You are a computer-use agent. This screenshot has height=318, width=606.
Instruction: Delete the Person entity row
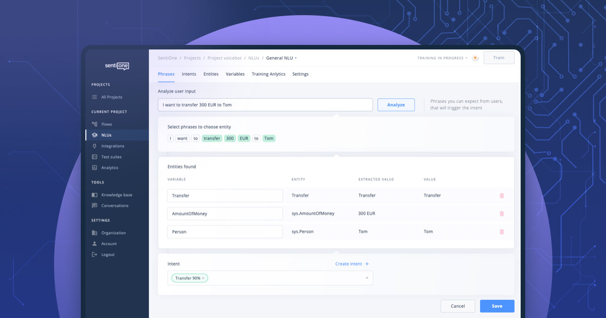501,231
